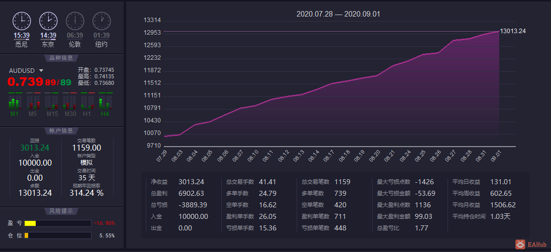
Task: Click the New York clock icon
Action: coord(102,21)
